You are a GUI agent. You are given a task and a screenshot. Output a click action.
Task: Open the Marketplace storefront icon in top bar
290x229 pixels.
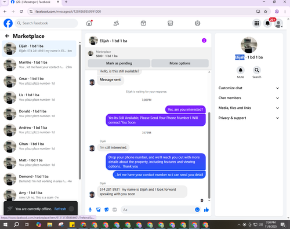(x=171, y=23)
